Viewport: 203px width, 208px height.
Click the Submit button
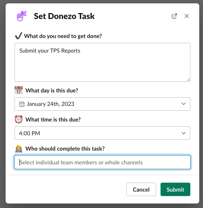pyautogui.click(x=175, y=189)
